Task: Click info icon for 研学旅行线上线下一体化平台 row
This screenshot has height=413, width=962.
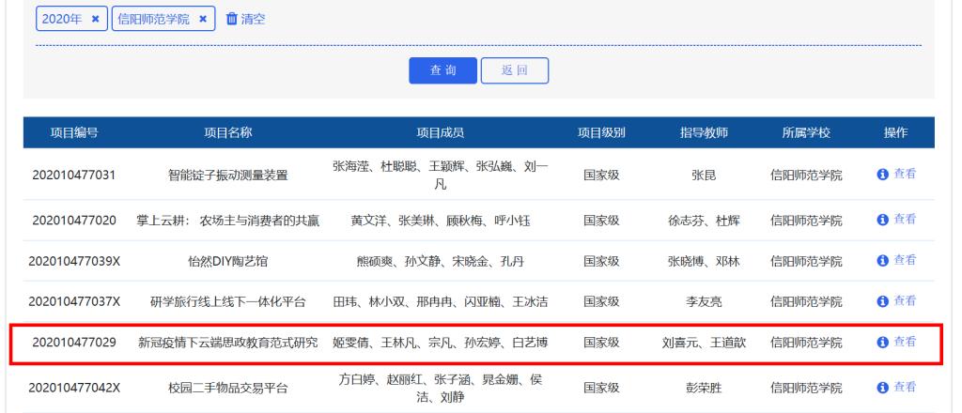Action: pyautogui.click(x=882, y=300)
